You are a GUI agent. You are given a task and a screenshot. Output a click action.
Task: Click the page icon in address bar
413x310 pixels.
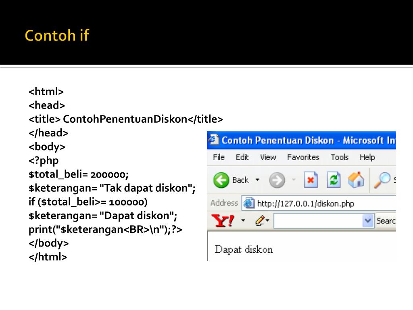coord(248,203)
